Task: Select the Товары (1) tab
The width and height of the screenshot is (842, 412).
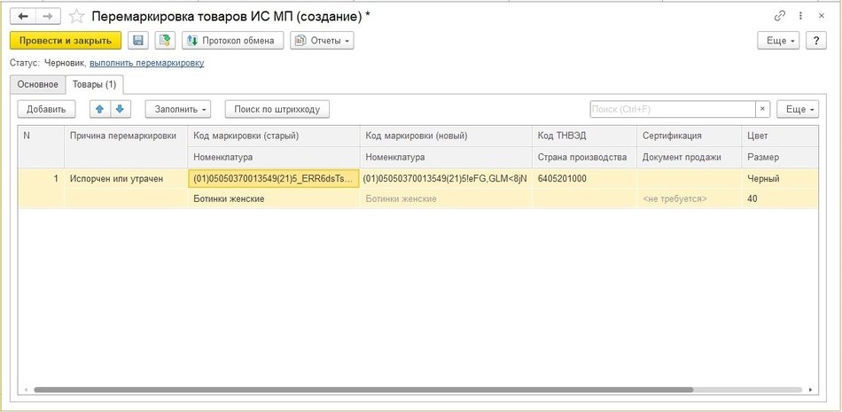Action: tap(94, 84)
